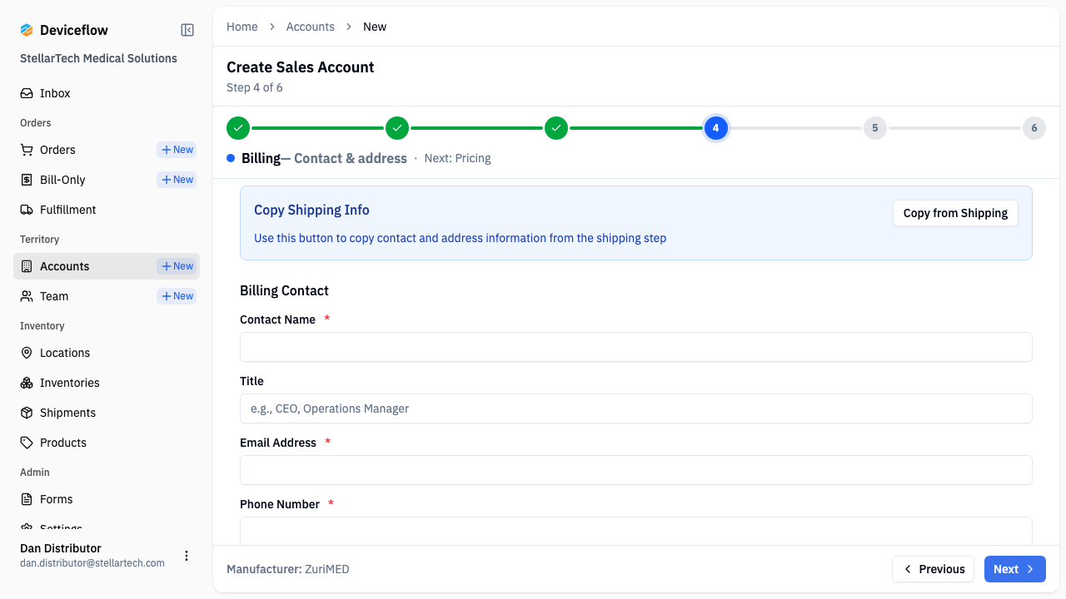Screen dimensions: 1066x599
Task: Open Bill-Only menu label
Action: pyautogui.click(x=62, y=180)
